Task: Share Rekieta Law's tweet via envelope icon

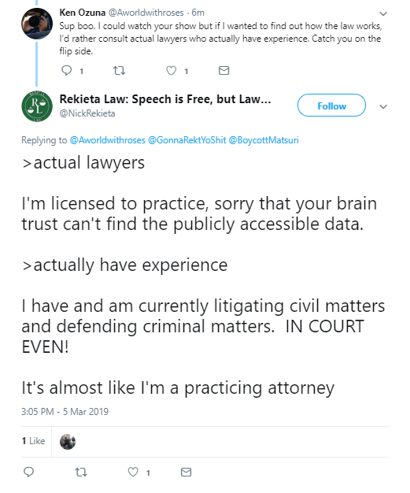Action: click(186, 472)
